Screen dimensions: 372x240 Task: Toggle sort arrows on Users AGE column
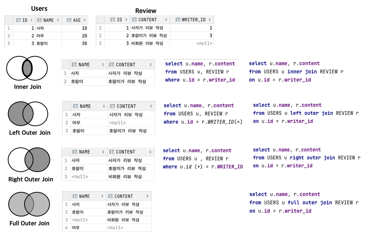[x=84, y=20]
